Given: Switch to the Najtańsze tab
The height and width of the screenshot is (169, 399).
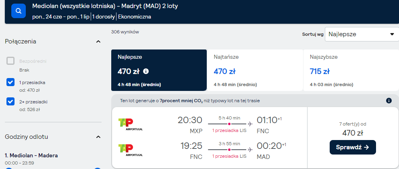Looking at the screenshot, I should 255,70.
